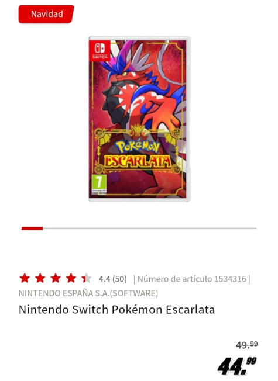
Task: Open NINTENDO ESPAÑA S.A.(SOFTWARE) brand link
Action: (x=88, y=293)
